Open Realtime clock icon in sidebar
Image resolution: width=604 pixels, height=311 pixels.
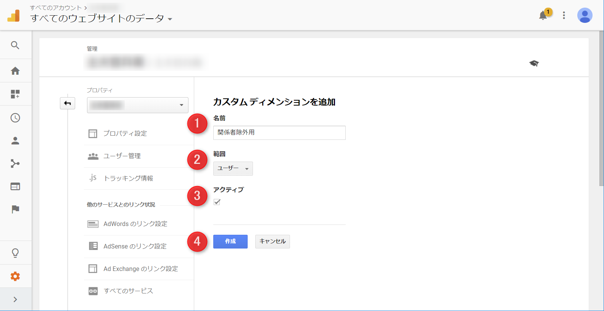point(15,118)
